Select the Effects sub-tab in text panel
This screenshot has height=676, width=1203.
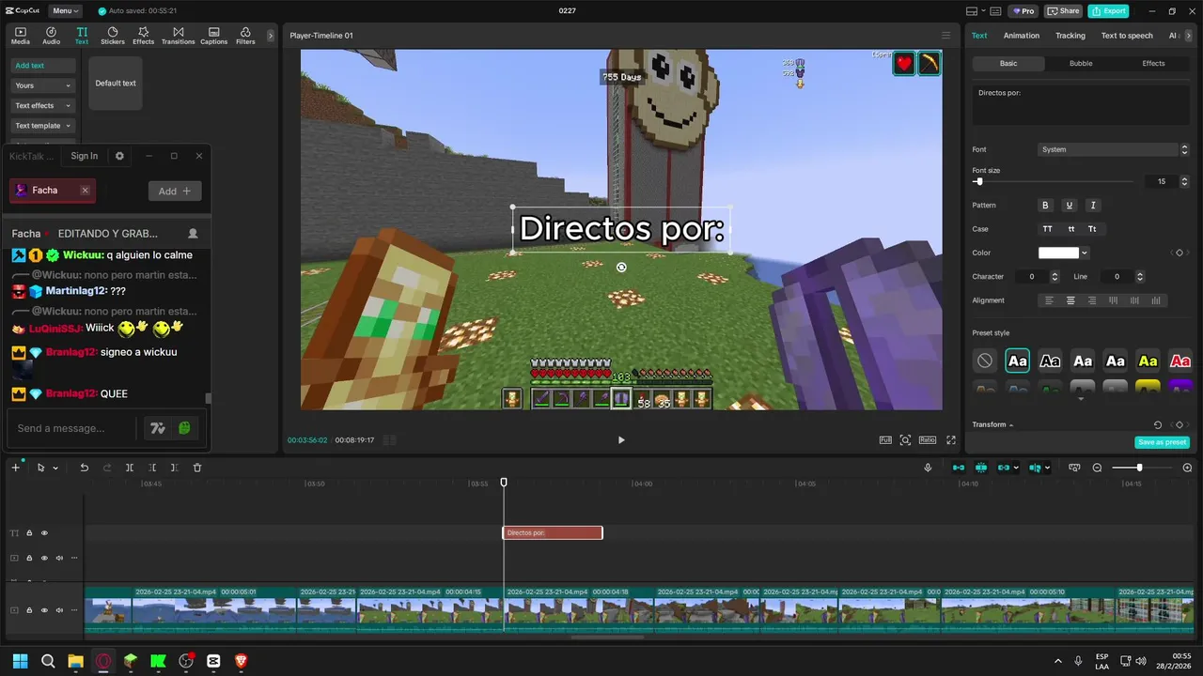(x=1153, y=63)
